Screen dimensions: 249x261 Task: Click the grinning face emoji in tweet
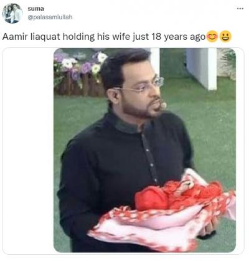point(225,37)
